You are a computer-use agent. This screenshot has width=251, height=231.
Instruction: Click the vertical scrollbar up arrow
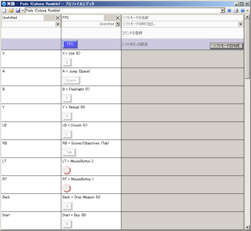coord(247,17)
